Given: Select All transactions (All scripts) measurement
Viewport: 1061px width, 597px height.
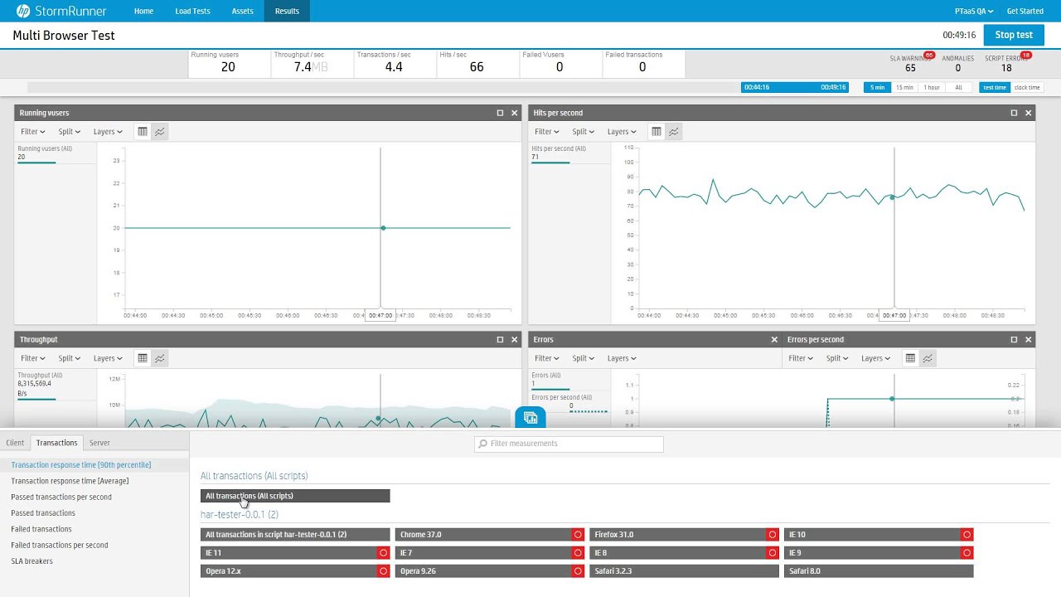Looking at the screenshot, I should click(x=295, y=496).
